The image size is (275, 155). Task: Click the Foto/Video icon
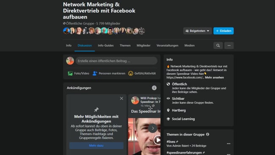70,73
